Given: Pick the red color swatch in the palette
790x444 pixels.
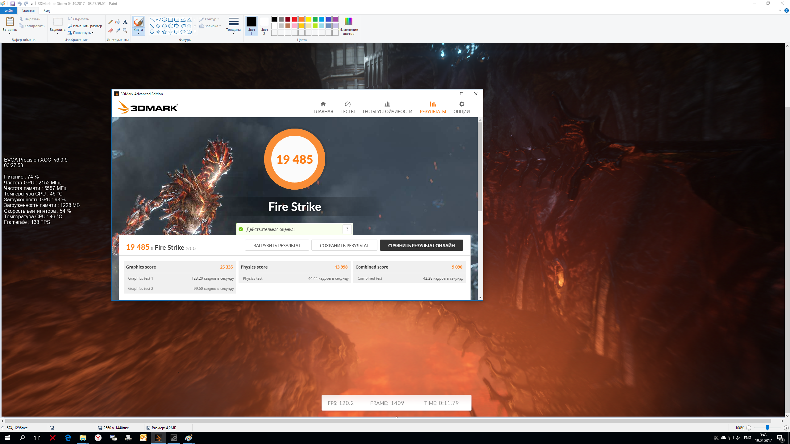Looking at the screenshot, I should click(x=295, y=19).
